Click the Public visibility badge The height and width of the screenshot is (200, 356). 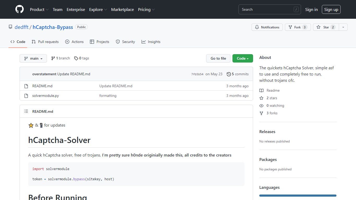tap(82, 27)
